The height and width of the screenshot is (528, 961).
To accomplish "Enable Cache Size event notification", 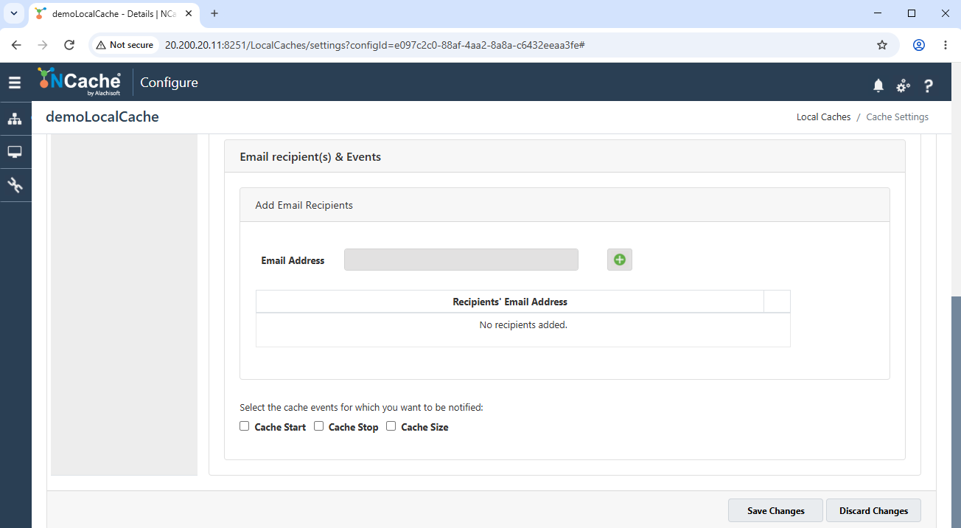I will [x=391, y=426].
